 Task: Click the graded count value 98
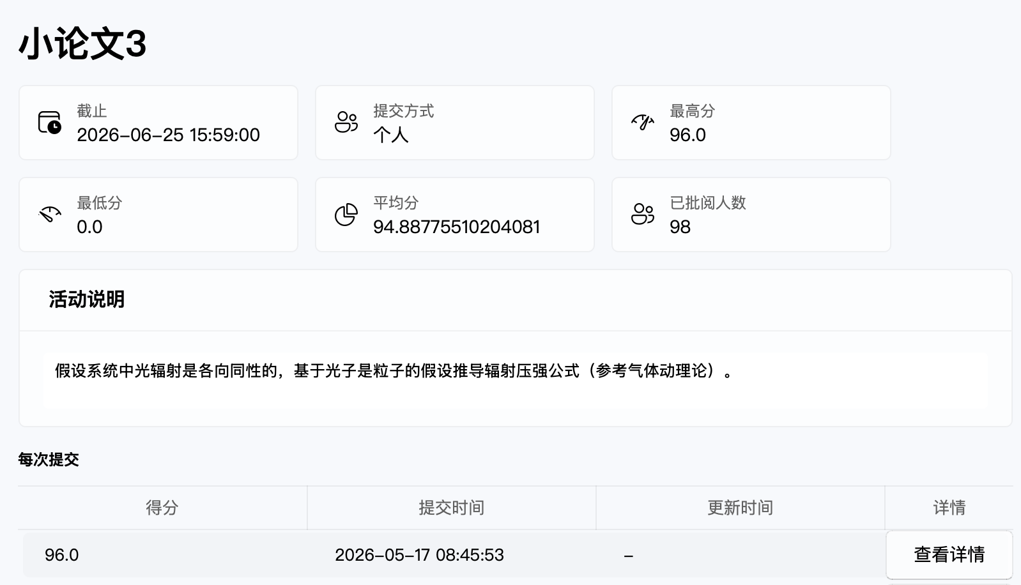tap(680, 227)
